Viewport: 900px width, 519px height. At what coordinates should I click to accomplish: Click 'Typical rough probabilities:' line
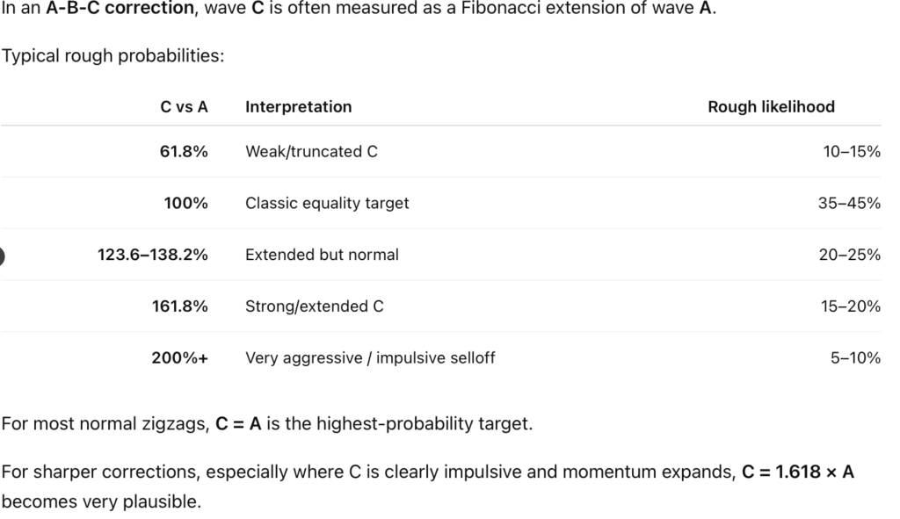coord(113,56)
